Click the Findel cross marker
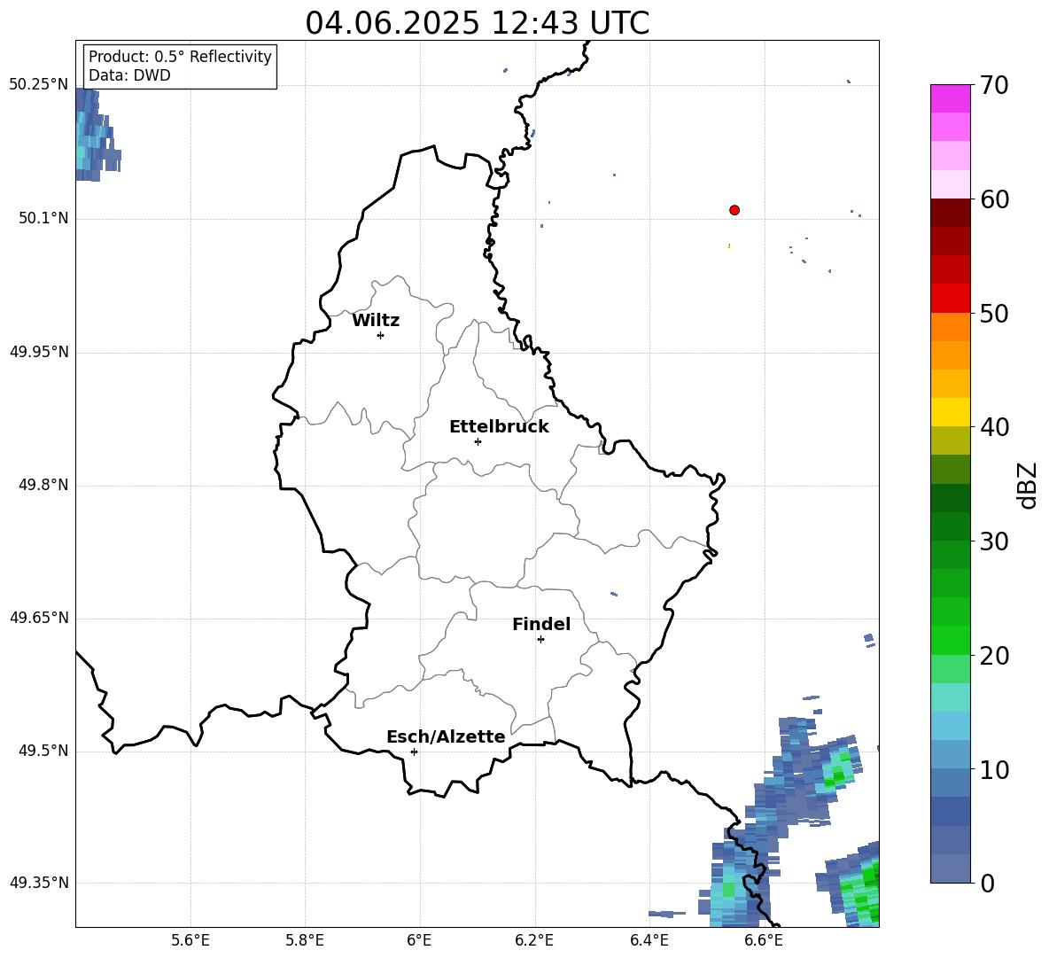The image size is (1049, 958). tap(540, 640)
